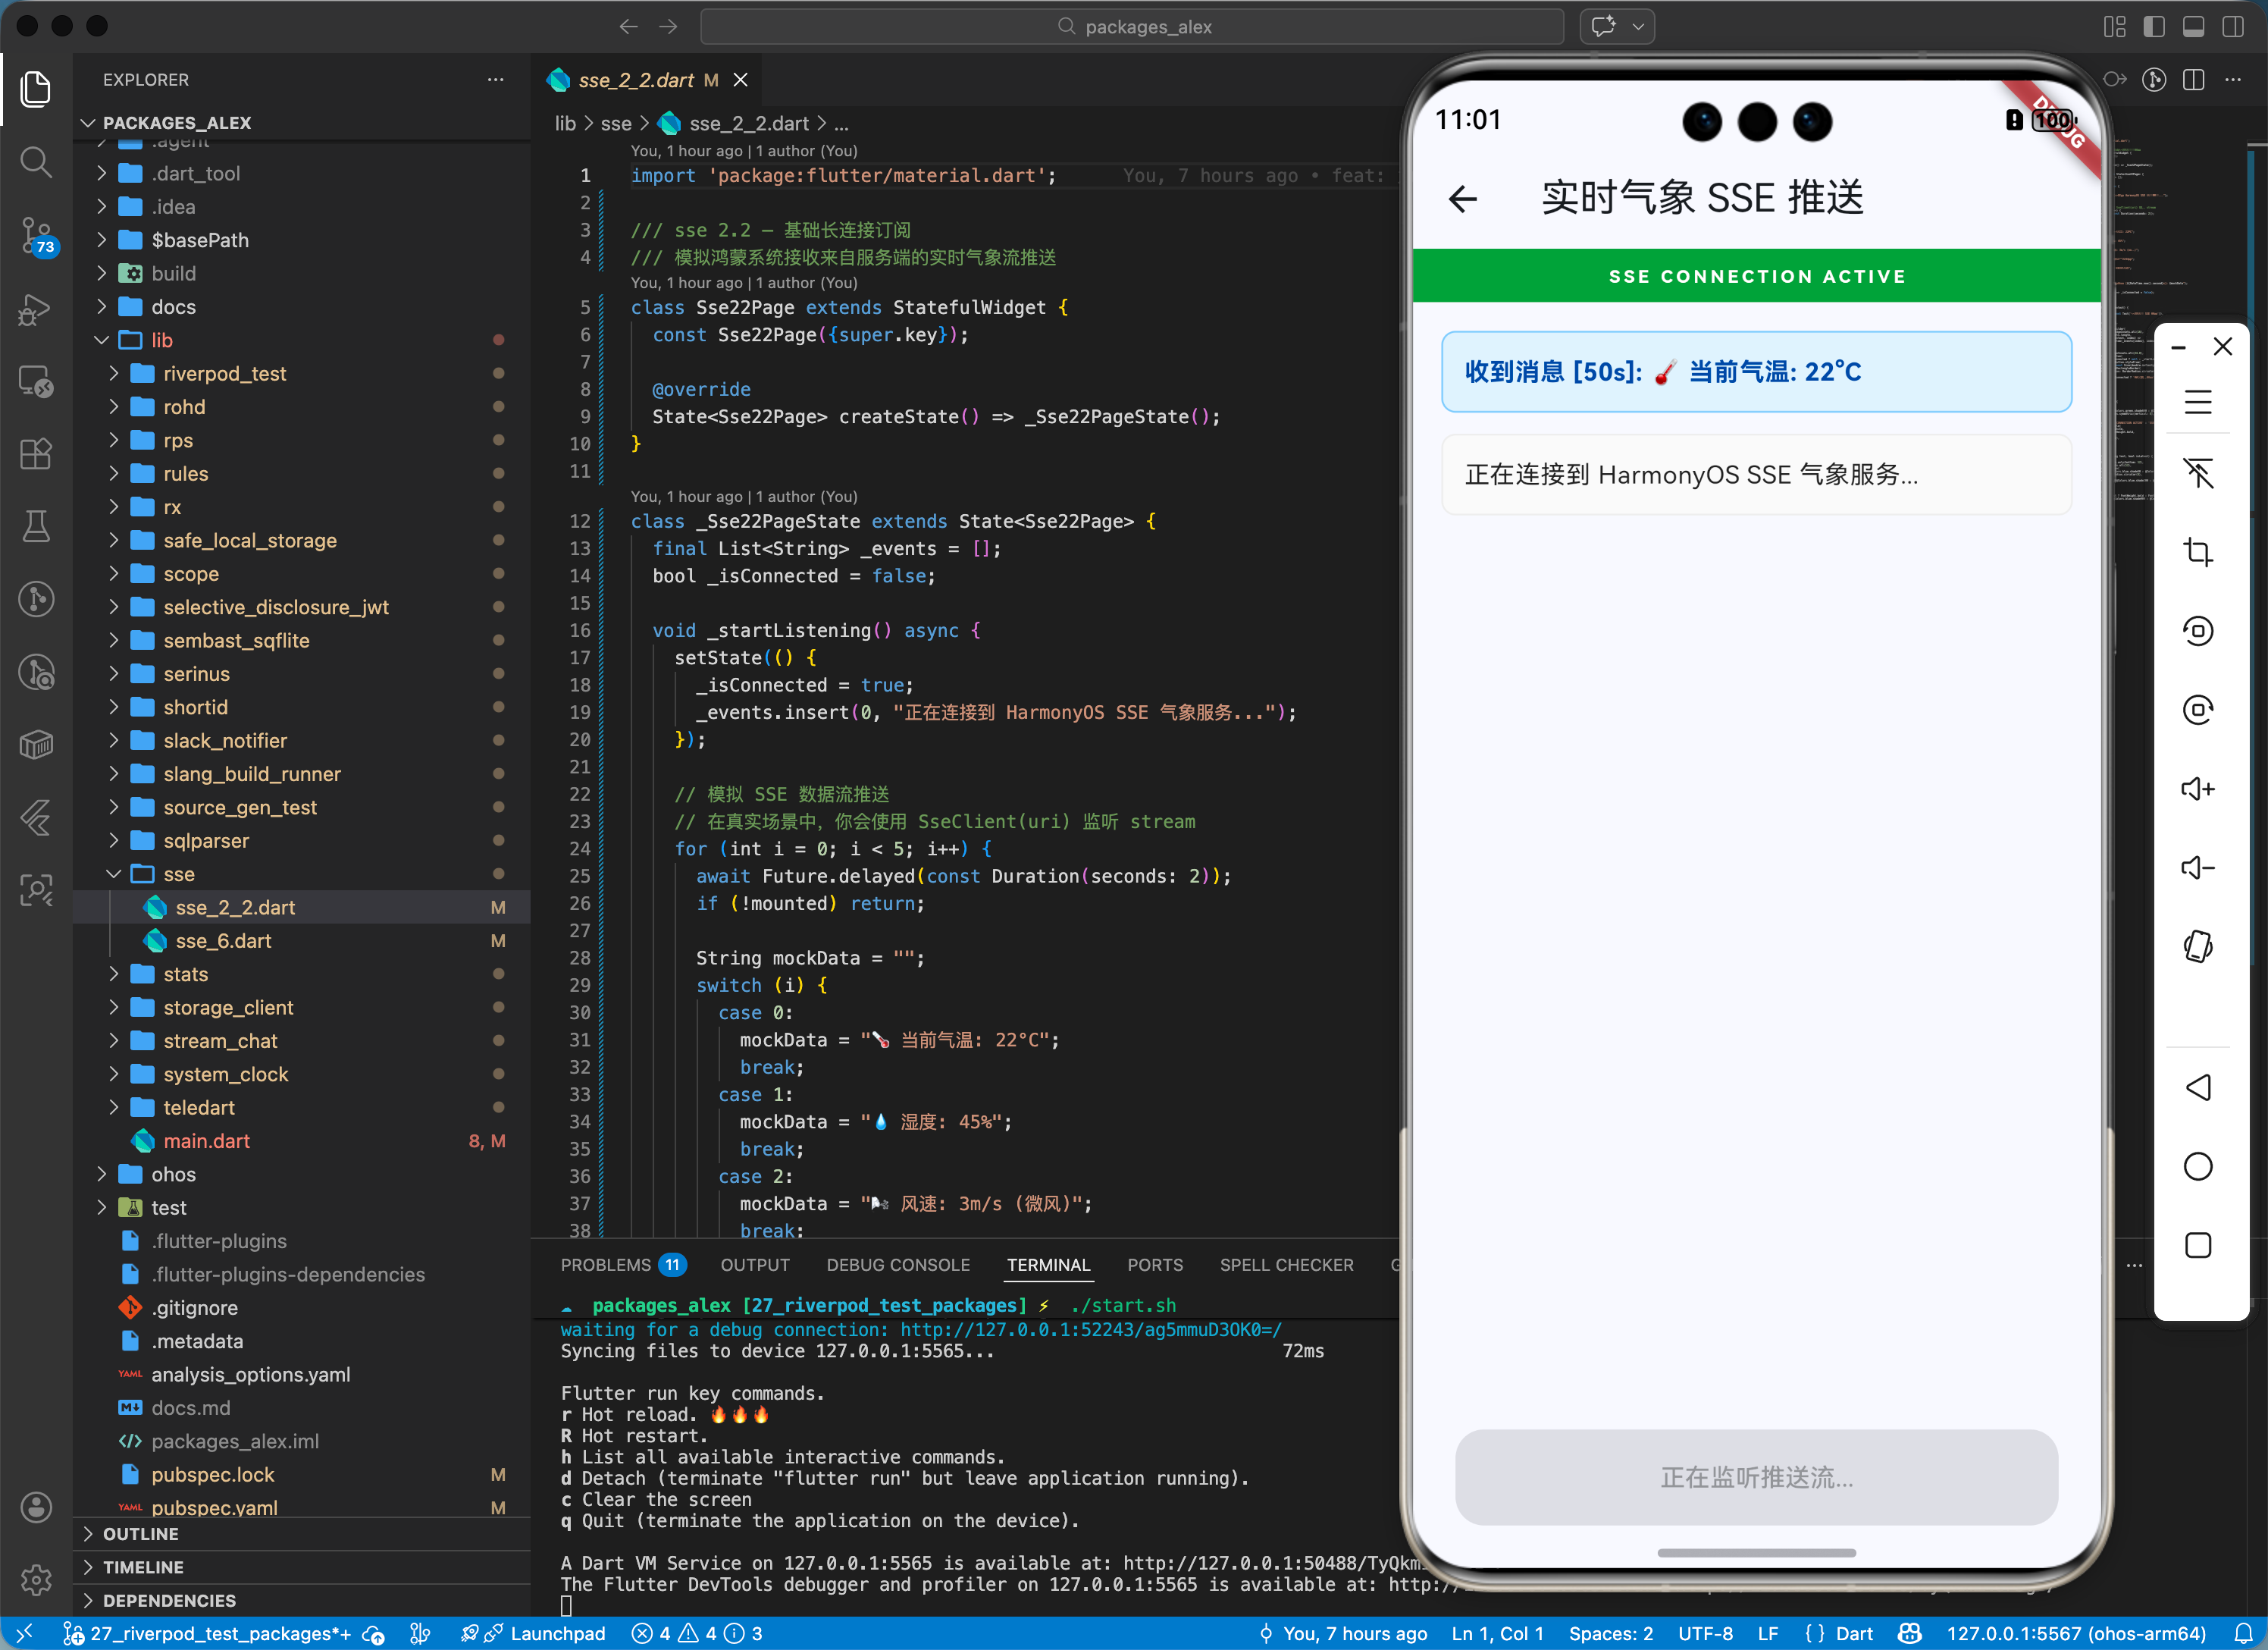Image resolution: width=2268 pixels, height=1650 pixels.
Task: Open the Extensions view
Action: 36,453
